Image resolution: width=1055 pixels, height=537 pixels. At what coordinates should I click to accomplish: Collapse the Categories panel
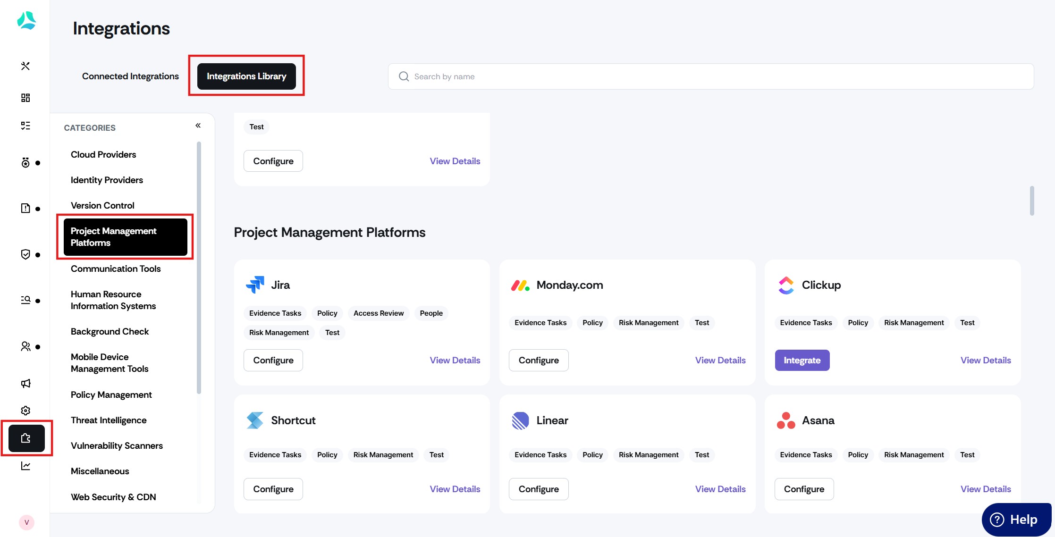tap(198, 126)
